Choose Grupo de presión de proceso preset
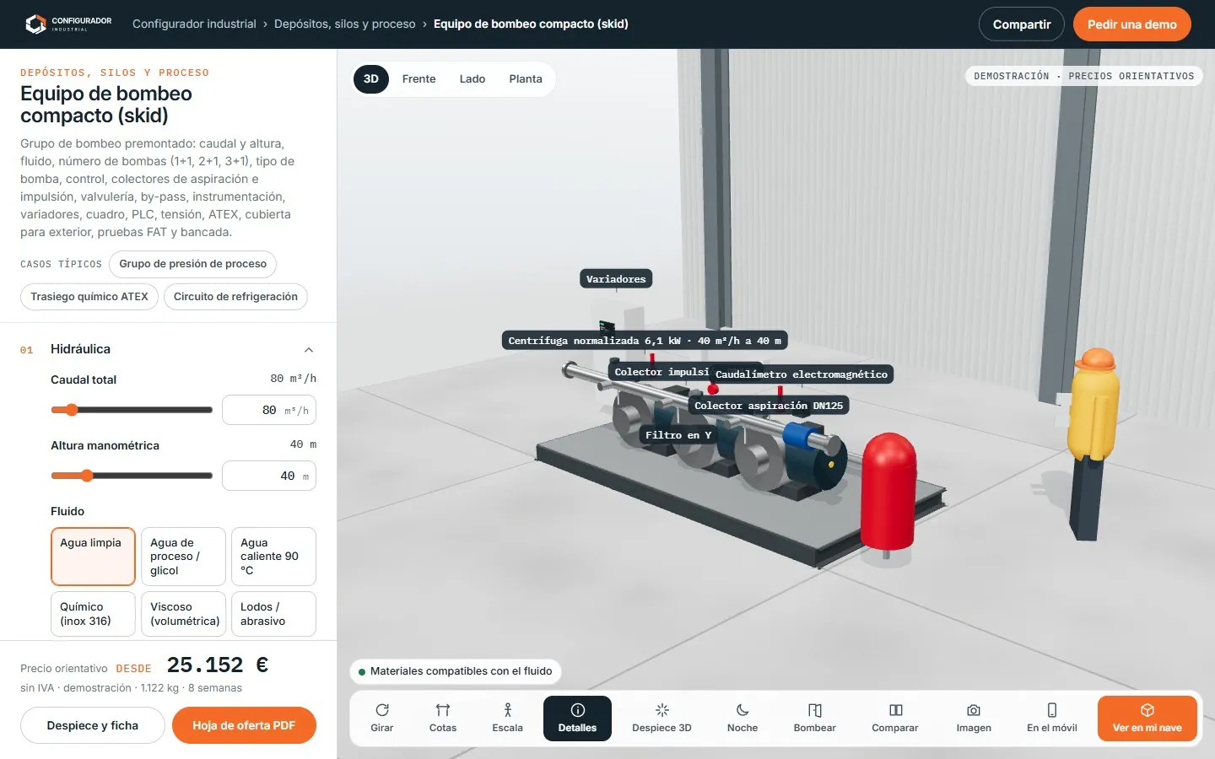This screenshot has width=1215, height=759. tap(192, 264)
